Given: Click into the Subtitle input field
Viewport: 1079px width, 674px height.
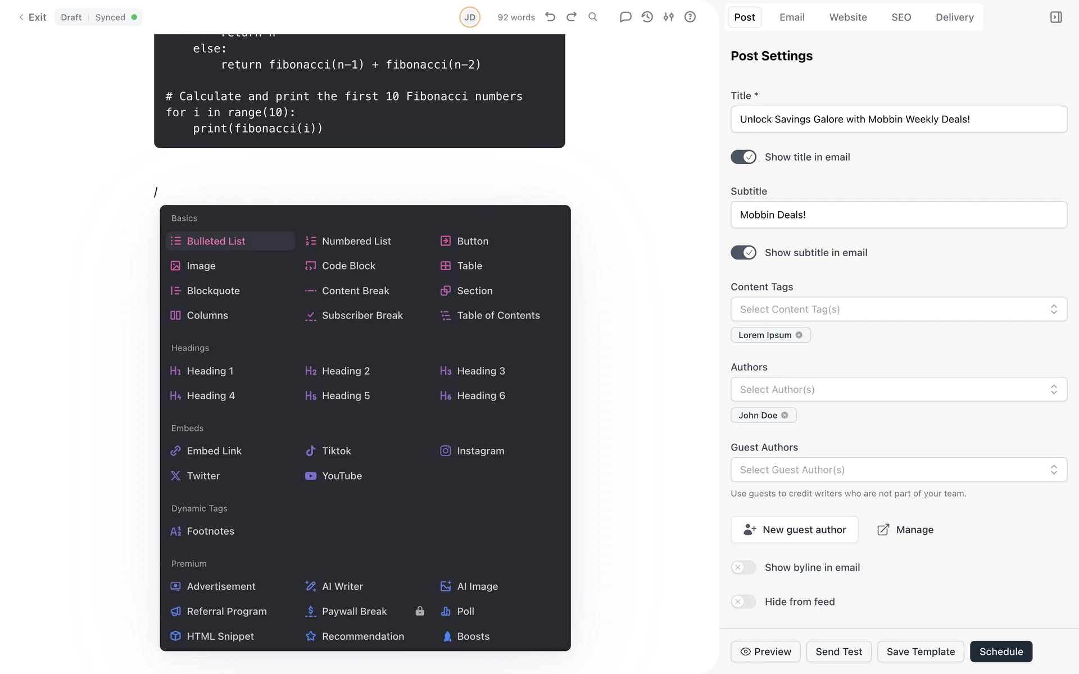Looking at the screenshot, I should coord(898,215).
